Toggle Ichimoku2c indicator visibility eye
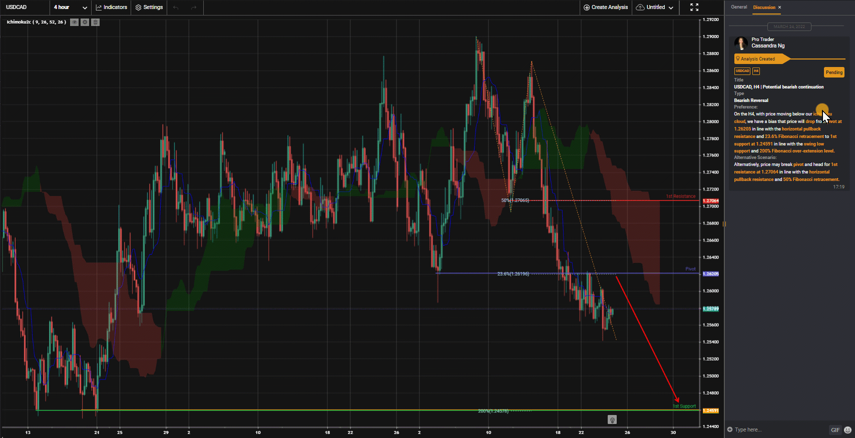The height and width of the screenshot is (438, 855). pos(74,22)
